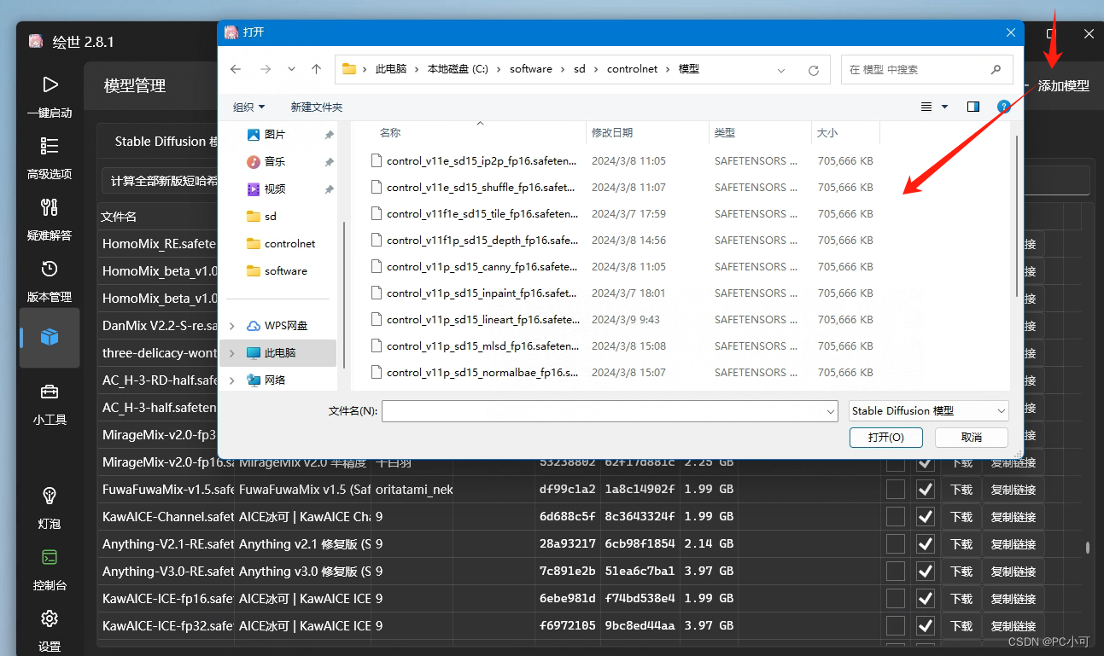Open the controlnet quick access folder

click(x=281, y=244)
